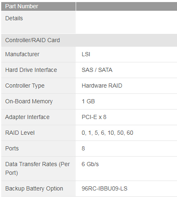Select the Ports label
The image size is (177, 200).
point(12,148)
